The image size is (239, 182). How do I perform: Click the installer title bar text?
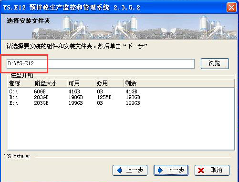72,7
